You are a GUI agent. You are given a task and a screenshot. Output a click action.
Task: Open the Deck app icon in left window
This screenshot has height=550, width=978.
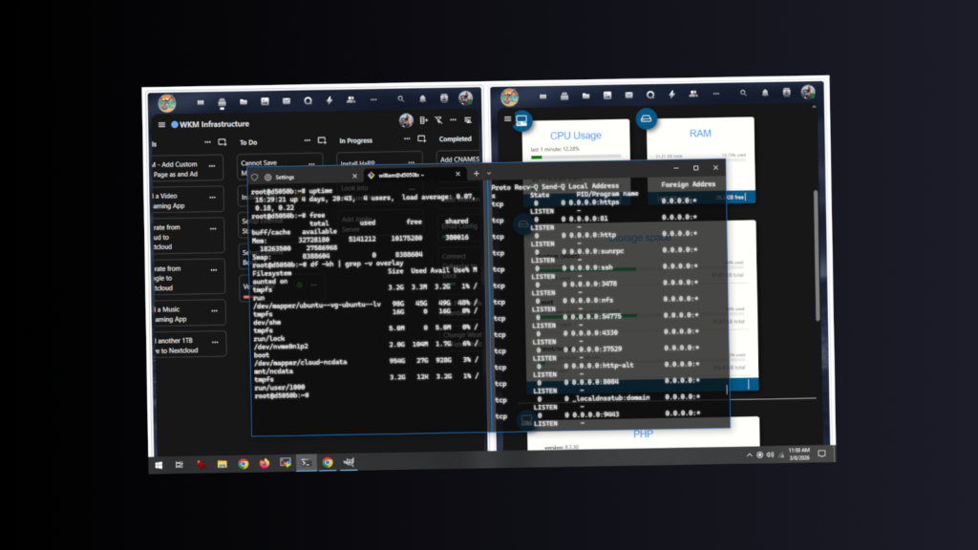pyautogui.click(x=223, y=102)
